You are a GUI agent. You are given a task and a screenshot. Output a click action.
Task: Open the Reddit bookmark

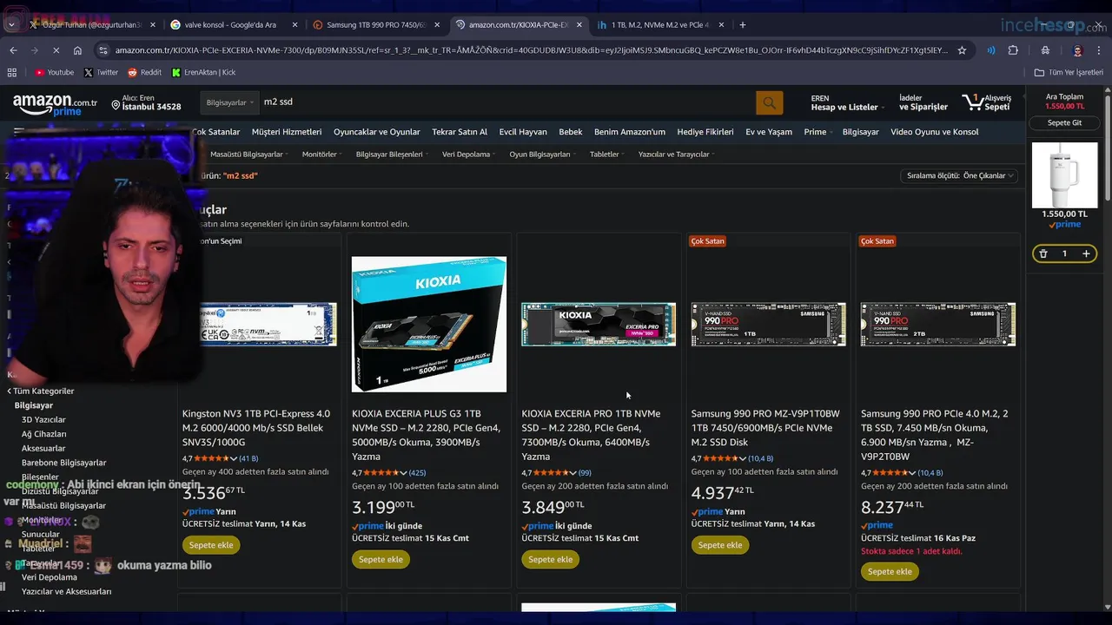144,72
